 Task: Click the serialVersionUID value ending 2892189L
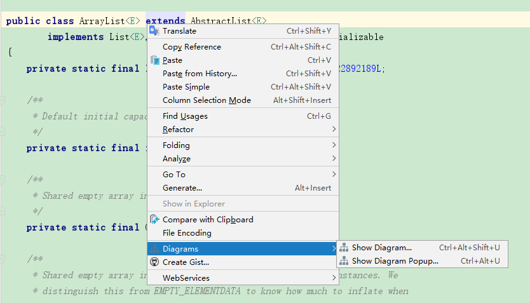coord(360,69)
